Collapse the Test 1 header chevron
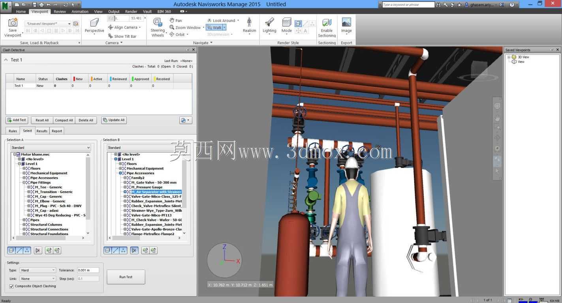The width and height of the screenshot is (562, 303). 6,60
